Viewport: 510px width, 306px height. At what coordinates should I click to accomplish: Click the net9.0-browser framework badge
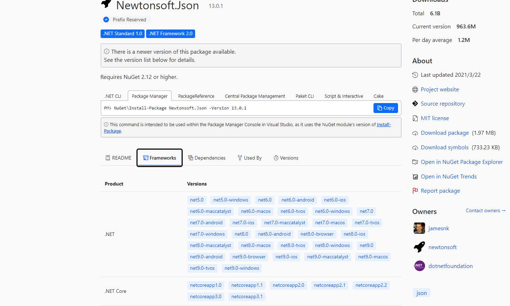tap(249, 257)
